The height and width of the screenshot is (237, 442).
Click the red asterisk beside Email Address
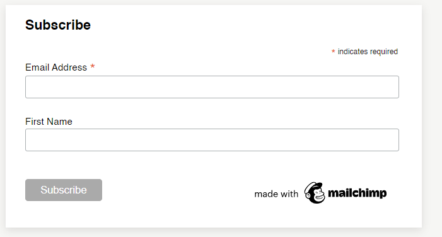[93, 67]
